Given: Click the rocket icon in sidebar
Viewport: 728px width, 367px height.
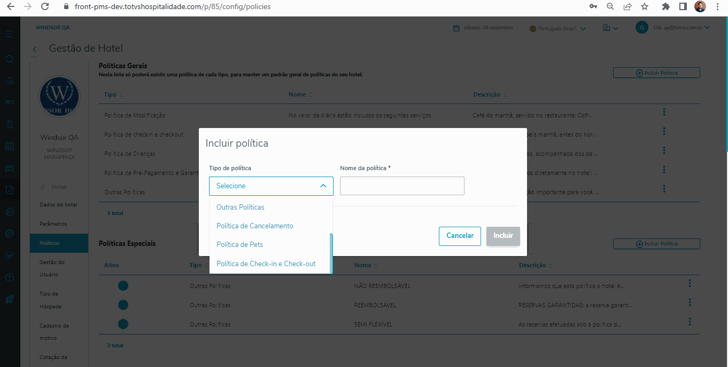Looking at the screenshot, I should tap(9, 299).
